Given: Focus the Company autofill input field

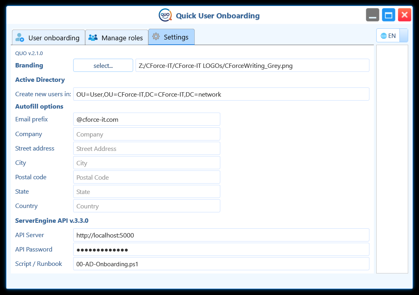Looking at the screenshot, I should point(147,134).
